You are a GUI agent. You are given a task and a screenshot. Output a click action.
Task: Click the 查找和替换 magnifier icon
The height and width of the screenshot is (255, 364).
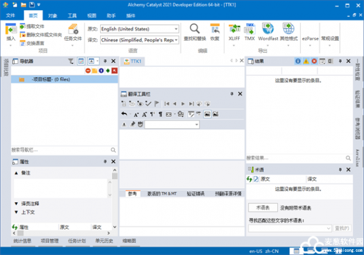coord(194,29)
